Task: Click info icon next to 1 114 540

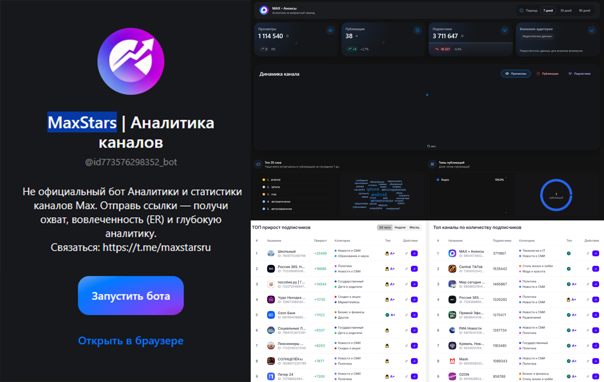Action: tap(287, 36)
